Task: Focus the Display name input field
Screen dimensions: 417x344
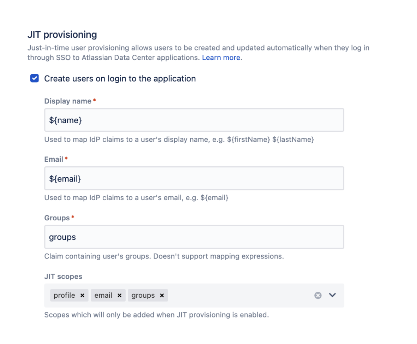Action: click(x=194, y=120)
